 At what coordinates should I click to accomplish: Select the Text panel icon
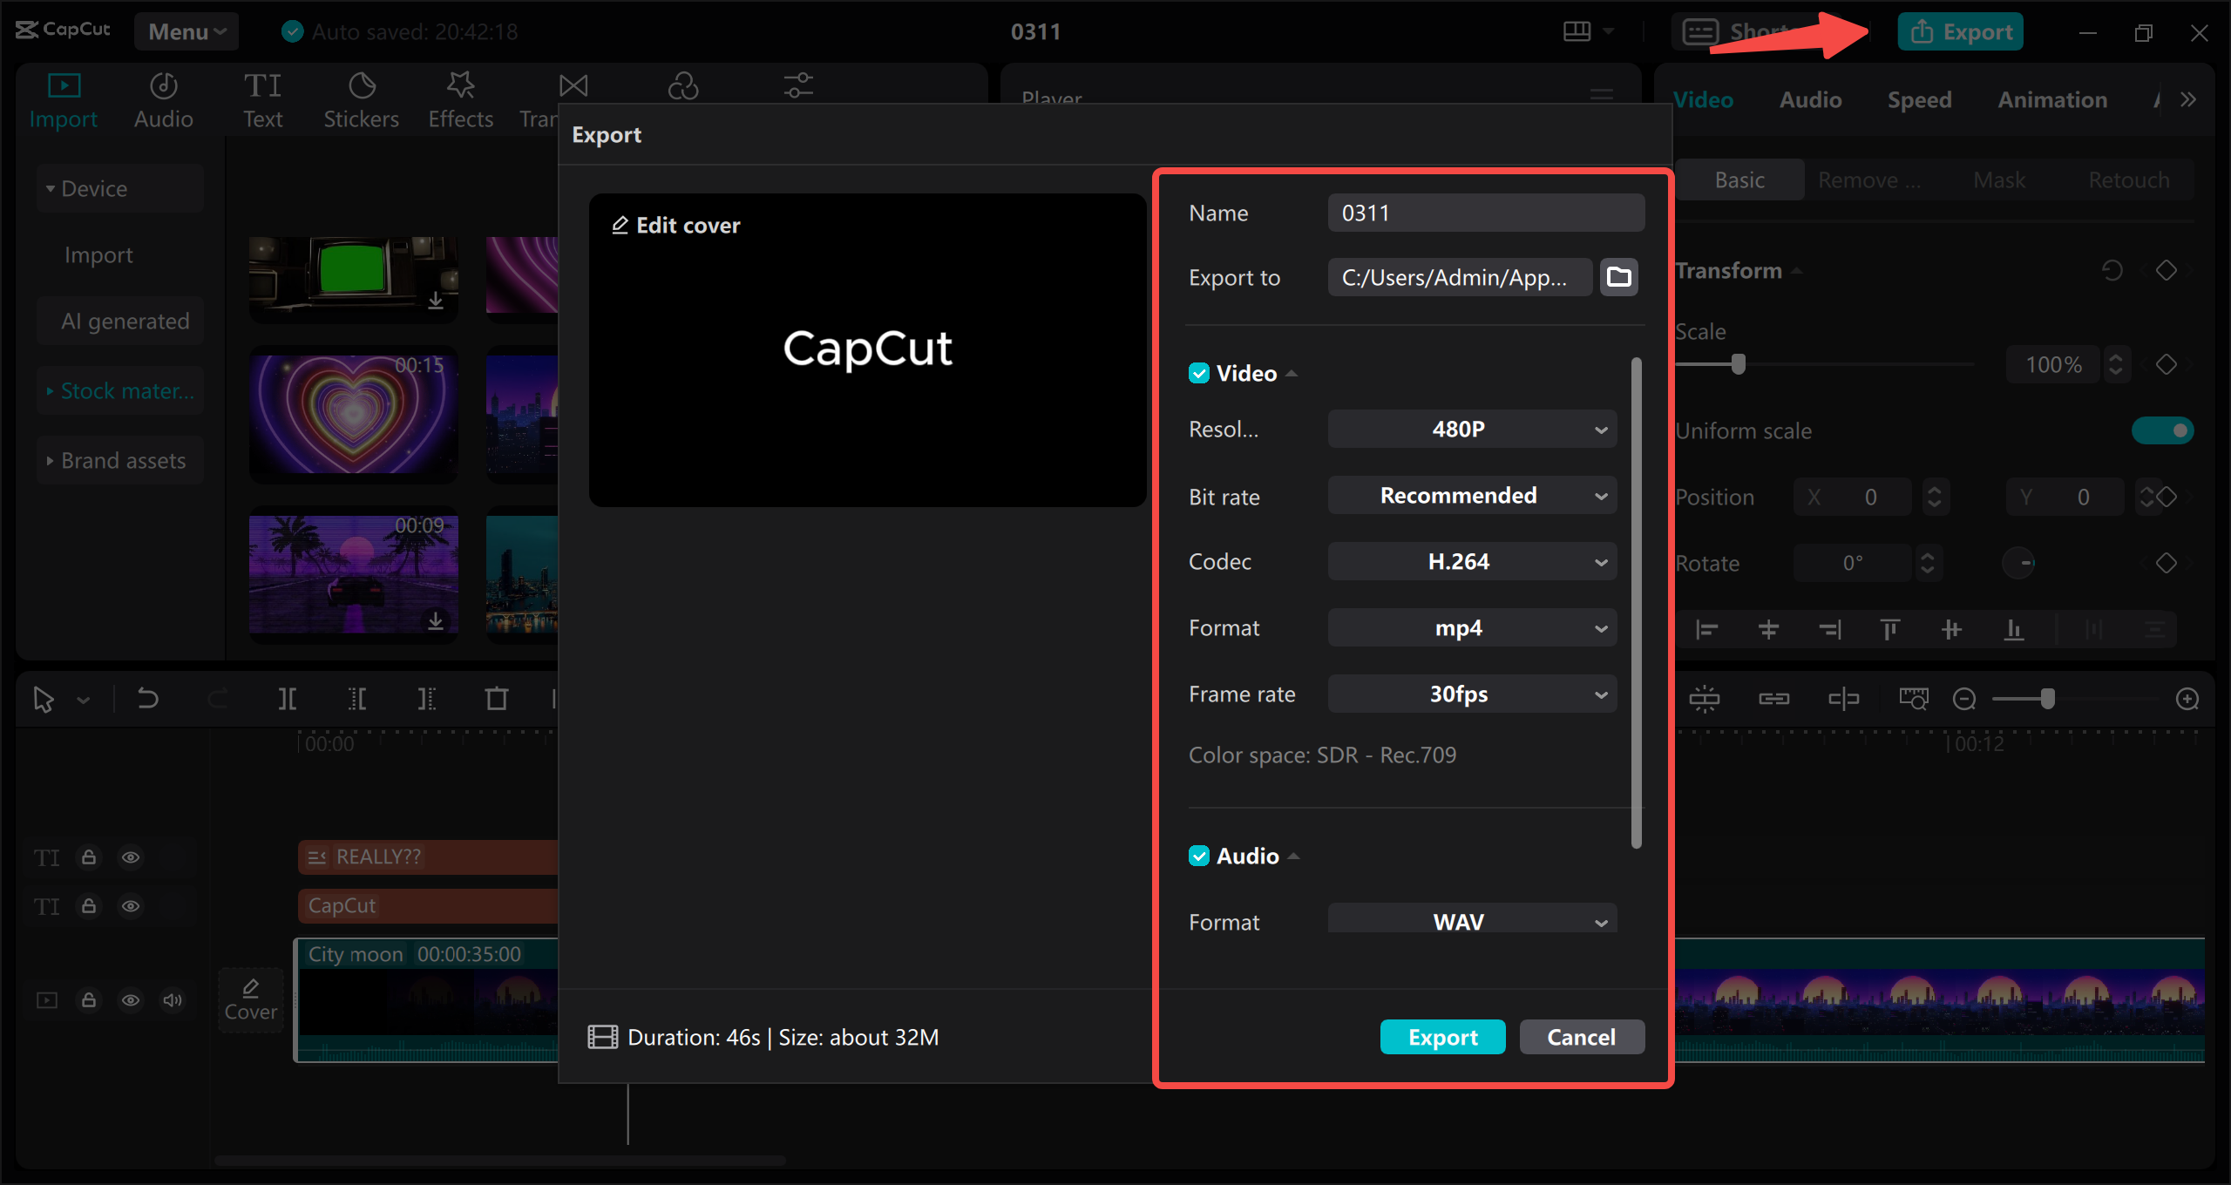262,98
